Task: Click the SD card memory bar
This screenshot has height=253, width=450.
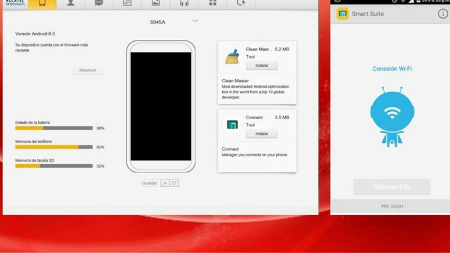Action: (54, 166)
